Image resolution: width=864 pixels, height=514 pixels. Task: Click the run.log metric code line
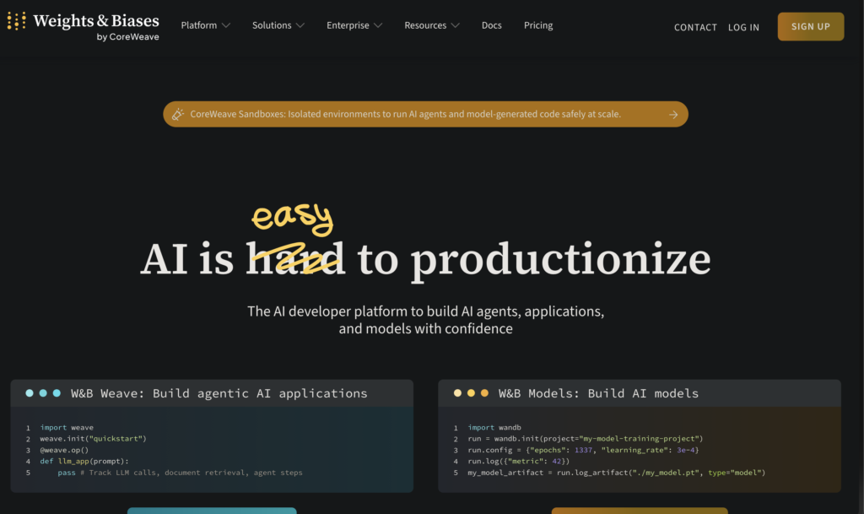tap(519, 461)
